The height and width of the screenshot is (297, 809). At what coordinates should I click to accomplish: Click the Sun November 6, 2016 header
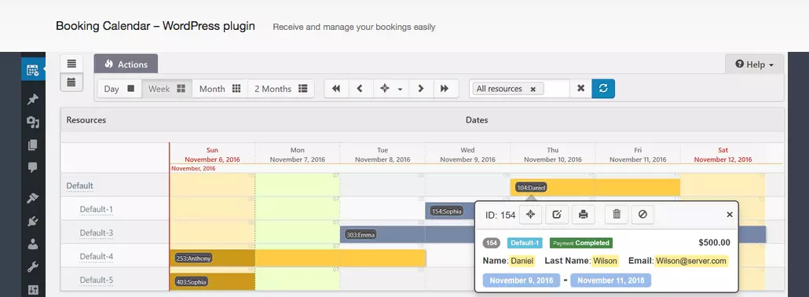click(212, 155)
